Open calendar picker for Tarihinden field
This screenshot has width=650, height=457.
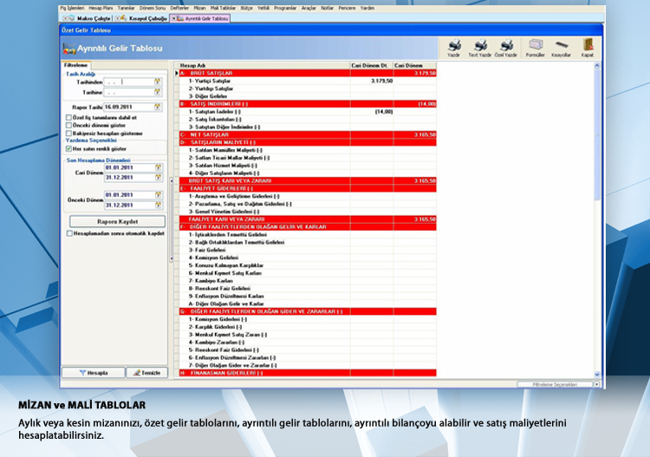coord(158,82)
